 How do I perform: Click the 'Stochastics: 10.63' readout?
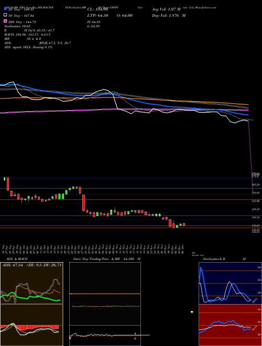pos(17,26)
